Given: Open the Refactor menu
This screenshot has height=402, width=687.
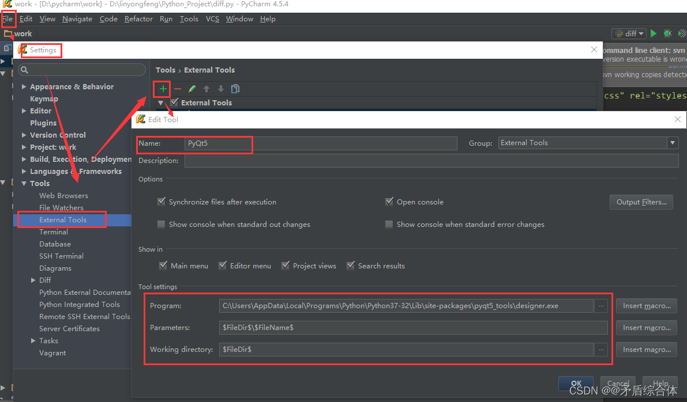Looking at the screenshot, I should [138, 19].
